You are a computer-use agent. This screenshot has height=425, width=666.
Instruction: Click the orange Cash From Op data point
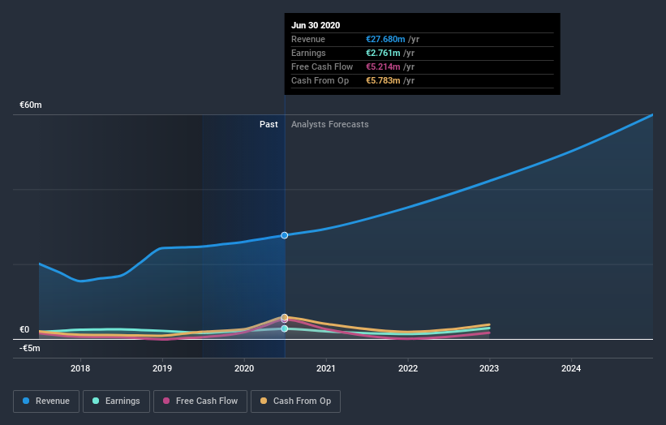(x=285, y=317)
